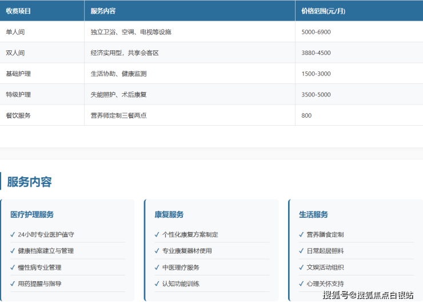Click the 收费项目 column header
Screen dimensions: 423x304
coord(18,11)
